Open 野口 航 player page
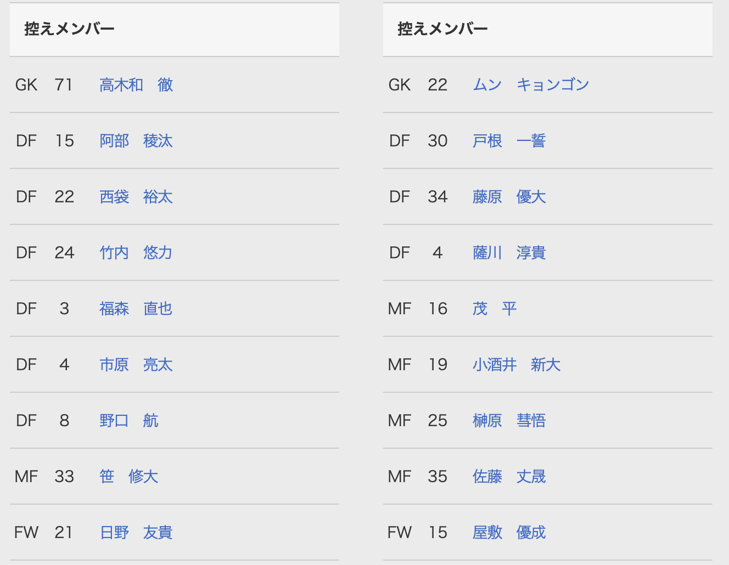Viewport: 729px width, 565px height. (129, 421)
